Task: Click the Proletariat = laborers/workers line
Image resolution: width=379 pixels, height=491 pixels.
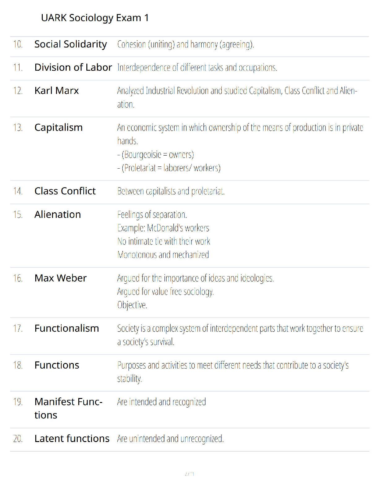Action: [169, 168]
